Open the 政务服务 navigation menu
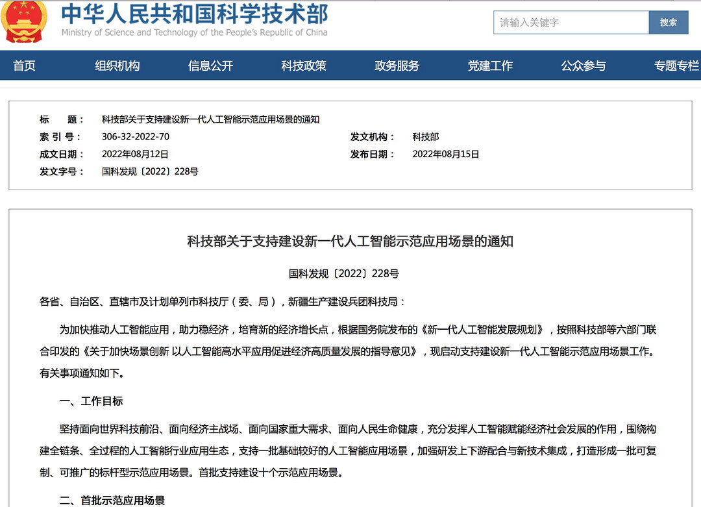Image resolution: width=701 pixels, height=507 pixels. [397, 66]
